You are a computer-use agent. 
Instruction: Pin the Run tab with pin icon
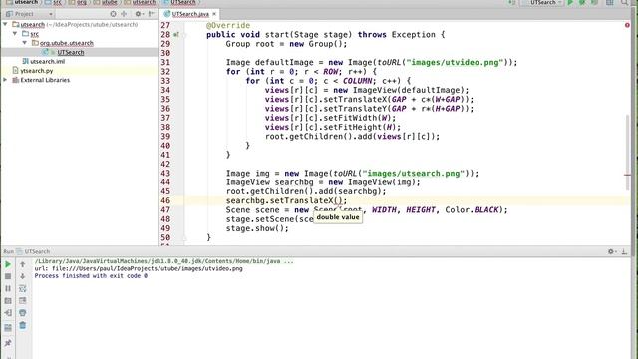(x=8, y=343)
